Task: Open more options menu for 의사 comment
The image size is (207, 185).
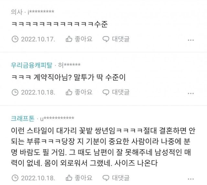Action: pyautogui.click(x=191, y=40)
